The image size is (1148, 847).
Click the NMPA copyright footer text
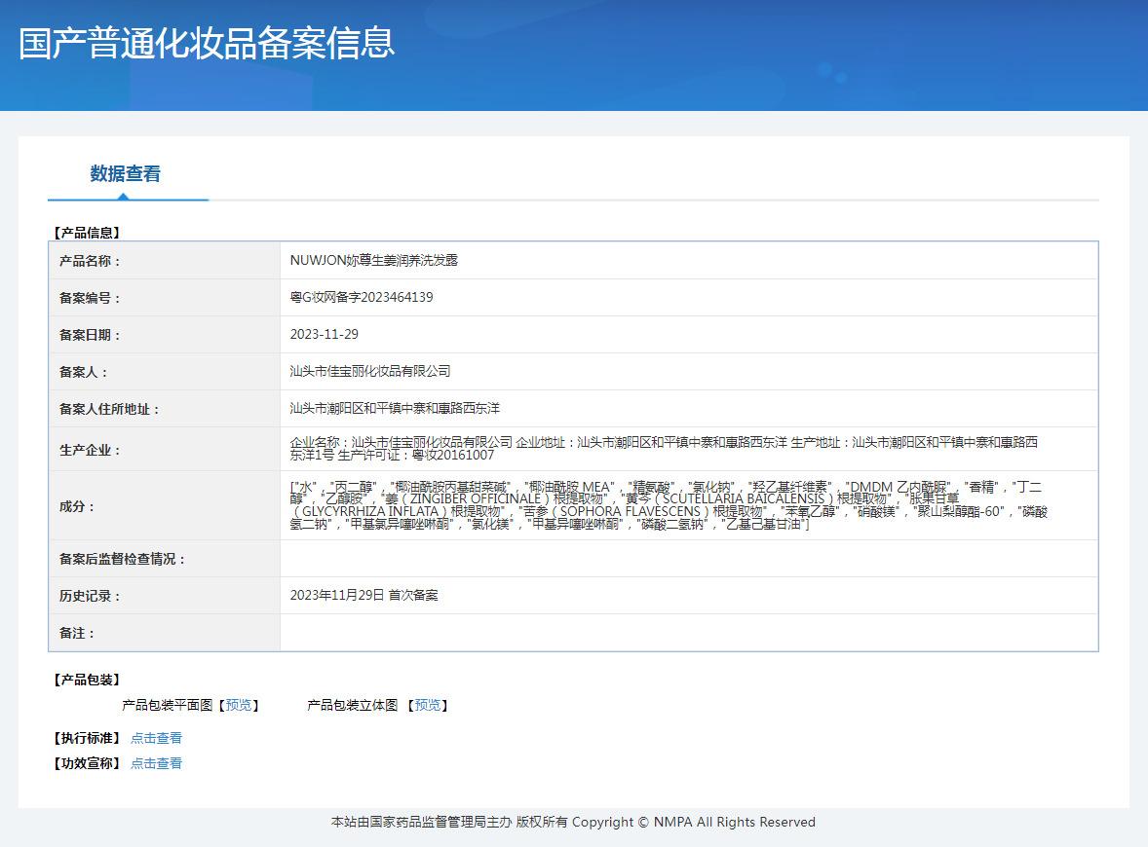click(573, 822)
